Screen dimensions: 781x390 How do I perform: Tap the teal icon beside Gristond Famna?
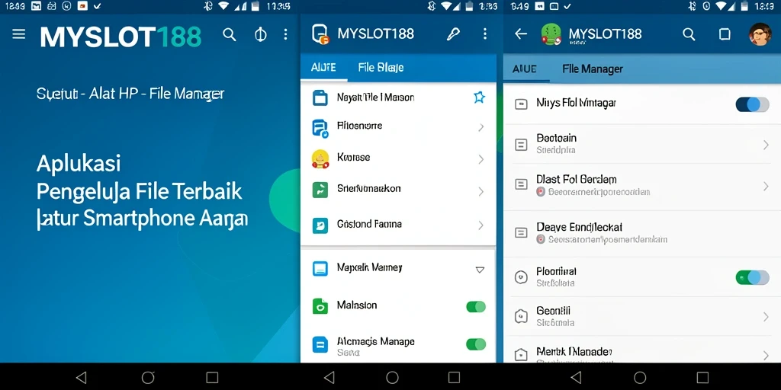[320, 225]
